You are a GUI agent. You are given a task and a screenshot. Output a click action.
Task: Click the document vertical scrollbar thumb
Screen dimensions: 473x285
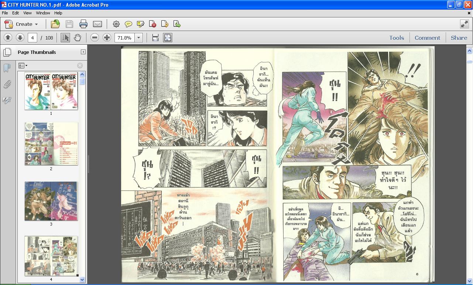(470, 61)
